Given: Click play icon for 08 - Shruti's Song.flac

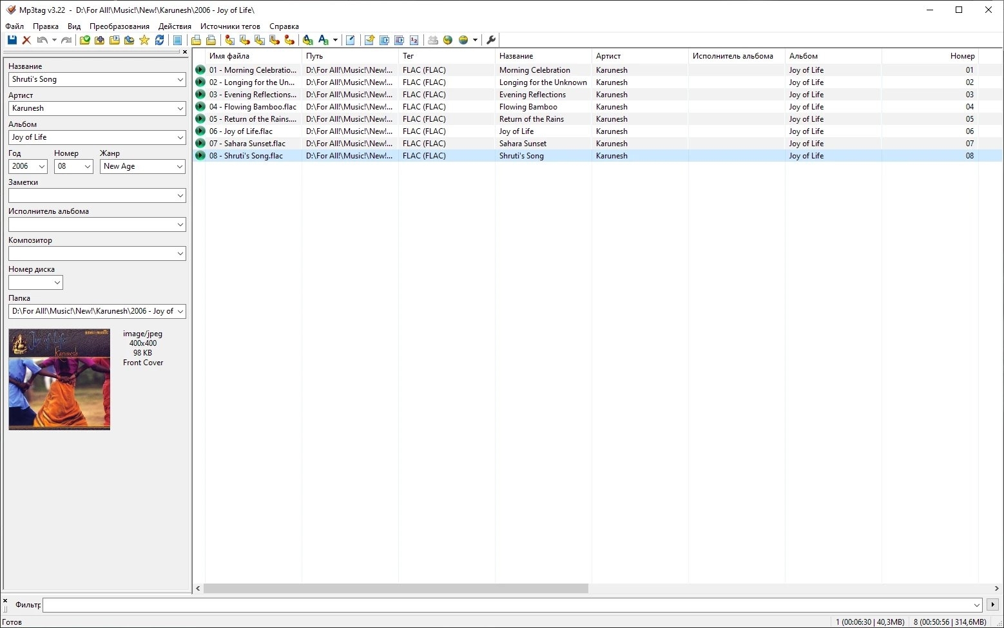Looking at the screenshot, I should point(200,156).
